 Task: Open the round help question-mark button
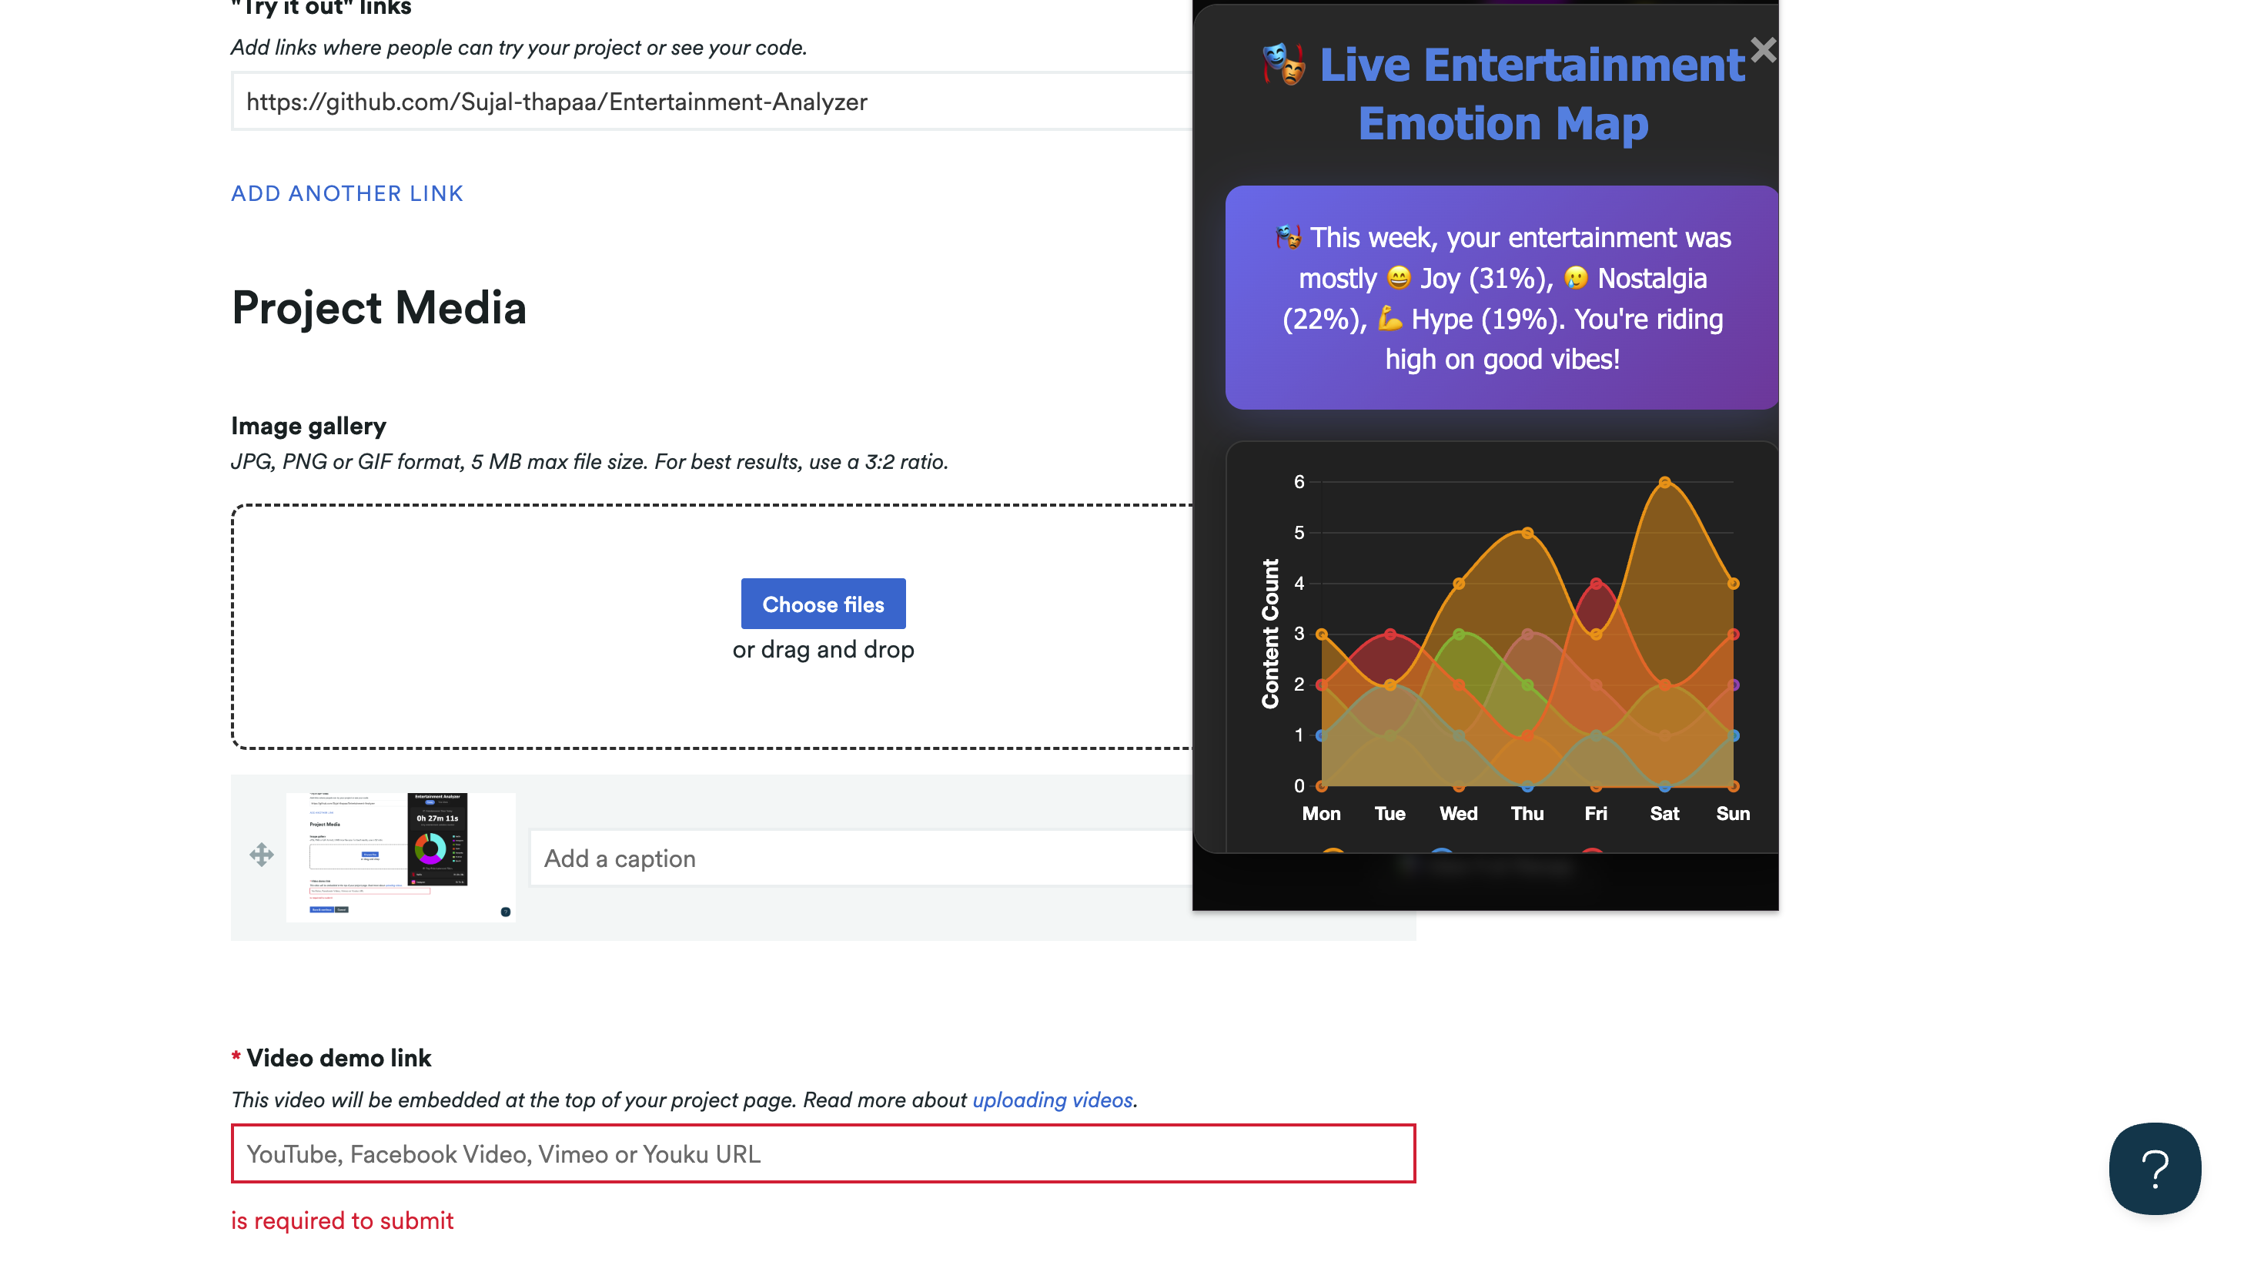(2154, 1168)
